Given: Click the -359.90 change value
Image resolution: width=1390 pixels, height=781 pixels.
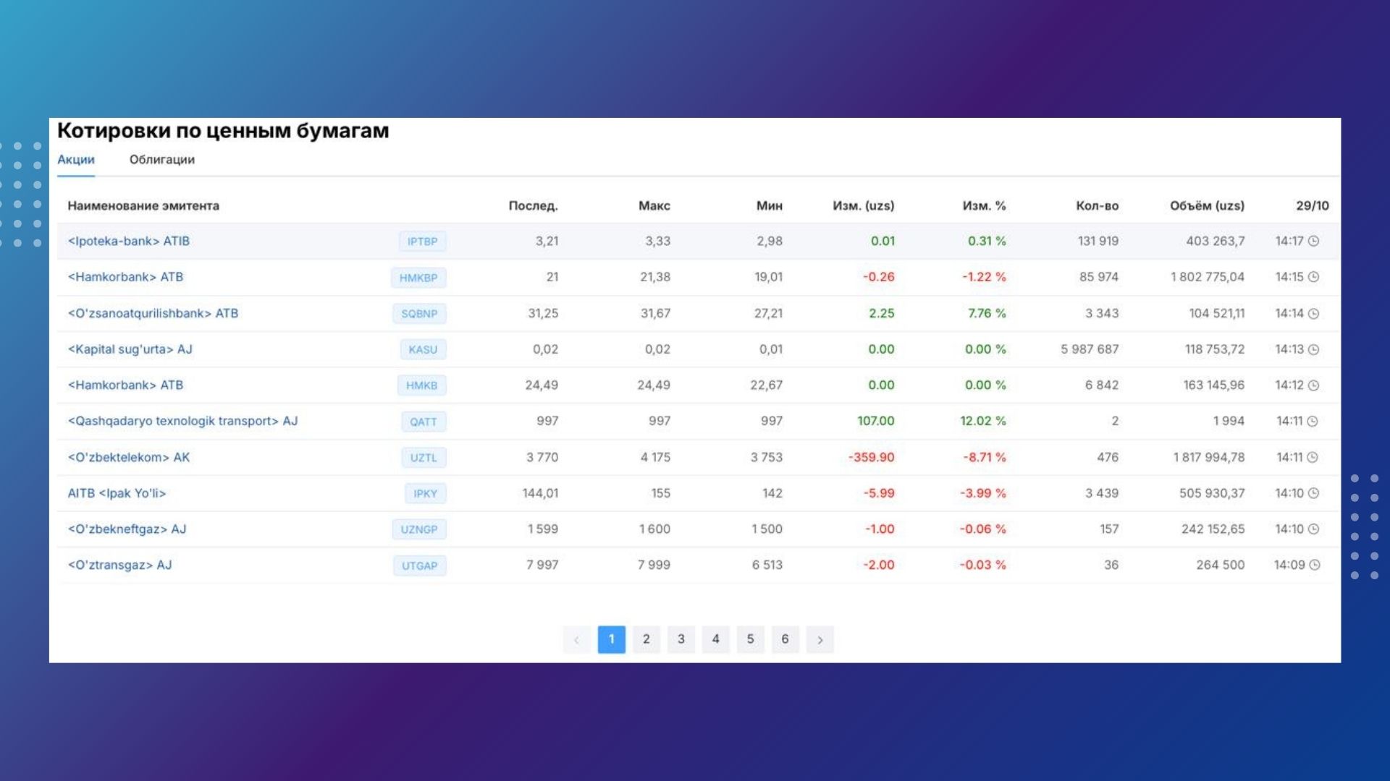Looking at the screenshot, I should (872, 457).
